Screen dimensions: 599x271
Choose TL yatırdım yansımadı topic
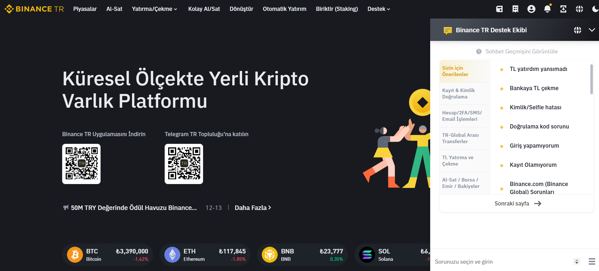[x=538, y=69]
